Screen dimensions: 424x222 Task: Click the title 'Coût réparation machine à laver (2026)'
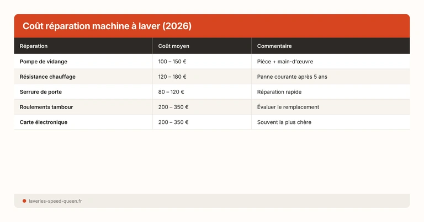(107, 26)
